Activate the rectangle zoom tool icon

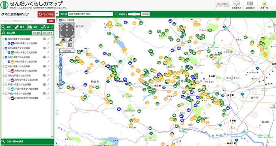point(70,45)
